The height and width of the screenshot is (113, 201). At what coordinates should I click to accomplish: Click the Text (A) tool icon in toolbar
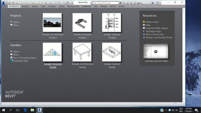click(46, 3)
